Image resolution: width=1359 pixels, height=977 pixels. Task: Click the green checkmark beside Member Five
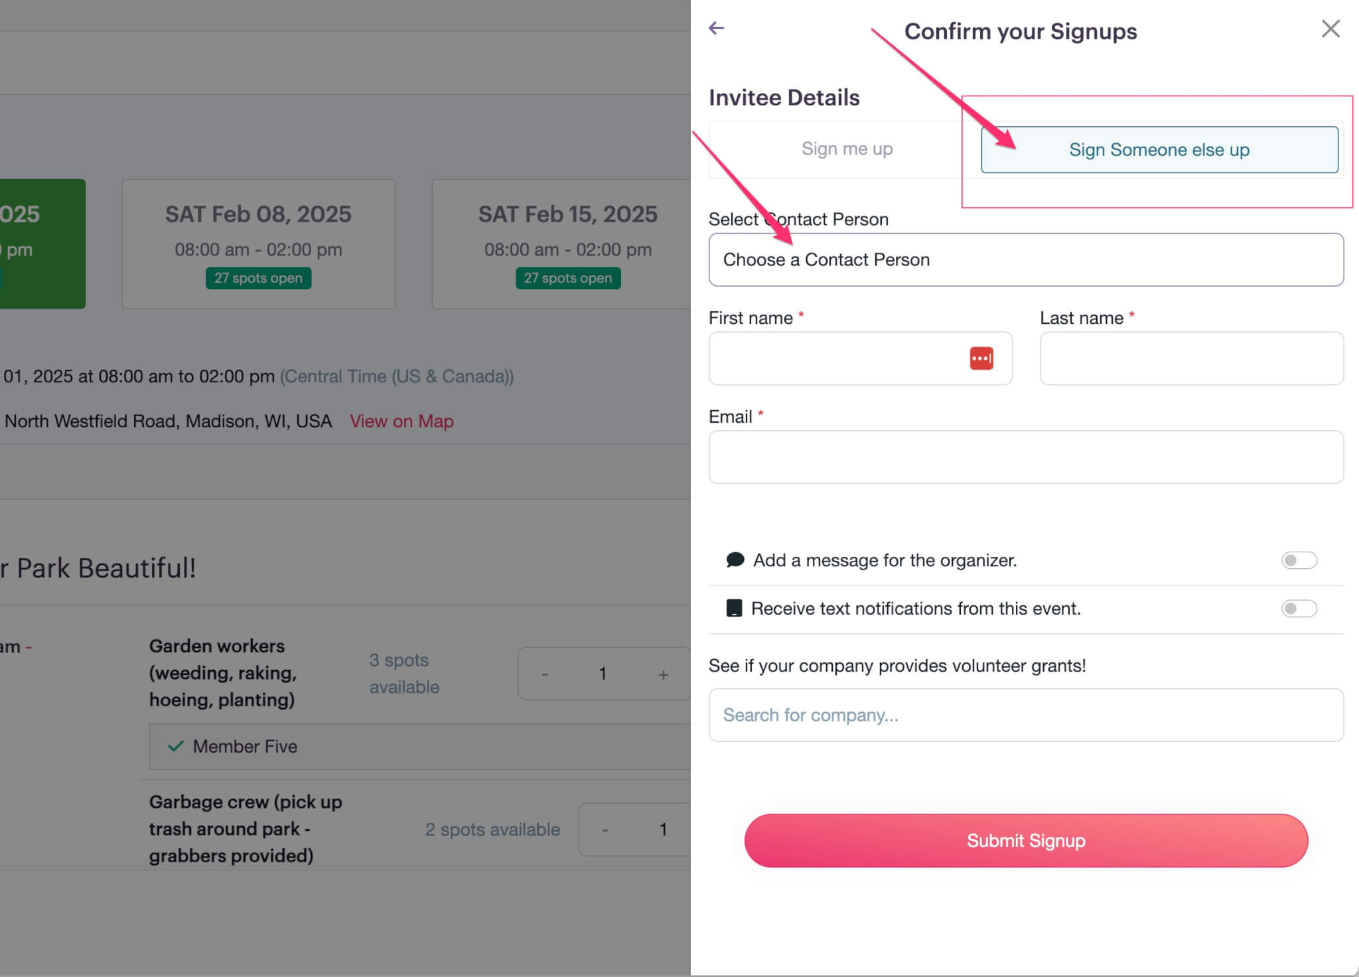(175, 746)
